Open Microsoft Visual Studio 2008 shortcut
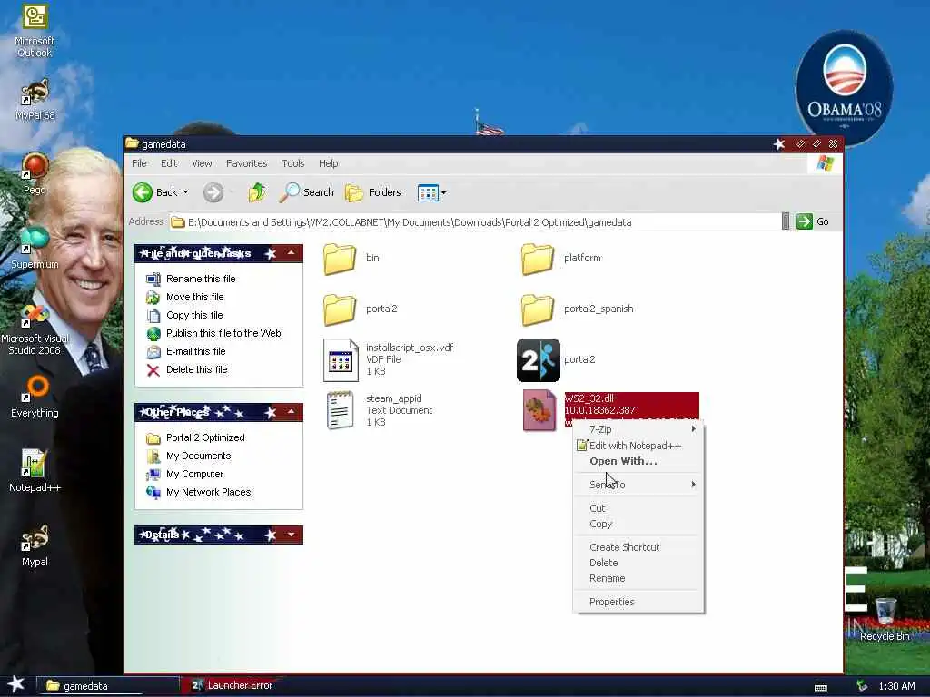 [x=35, y=329]
